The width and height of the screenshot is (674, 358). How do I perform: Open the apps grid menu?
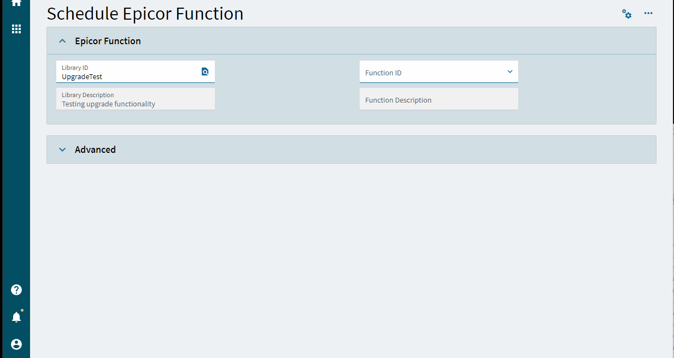pos(16,29)
